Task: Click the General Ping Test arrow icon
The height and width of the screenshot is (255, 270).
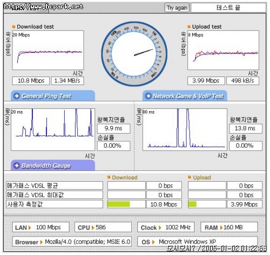Action: tap(17, 96)
